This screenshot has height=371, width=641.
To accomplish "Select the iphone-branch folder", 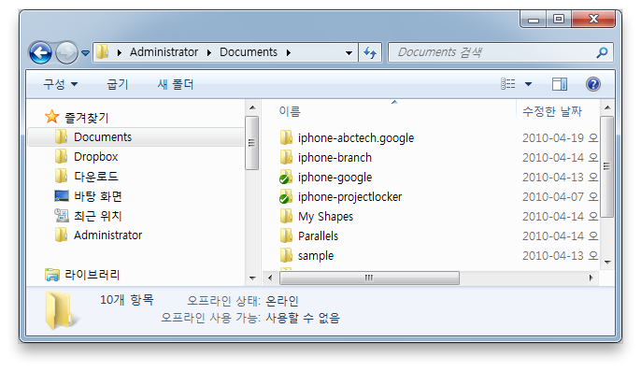I will coord(335,158).
